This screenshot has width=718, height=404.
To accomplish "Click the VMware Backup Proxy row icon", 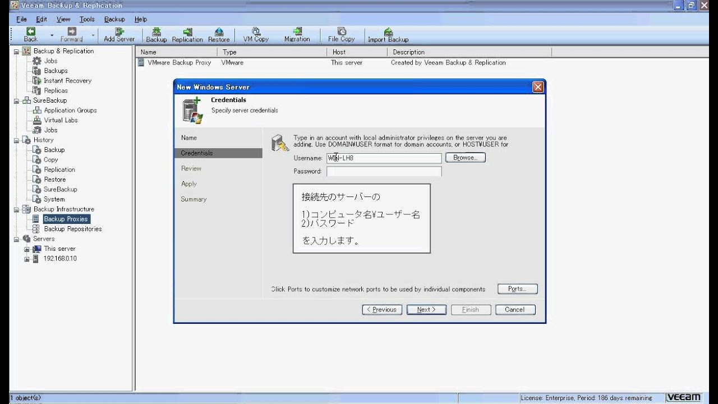I will [141, 63].
